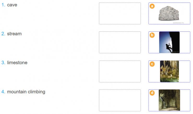Select the stream with stalagmites picture
Image resolution: width=193 pixels, height=114 pixels.
tap(169, 71)
